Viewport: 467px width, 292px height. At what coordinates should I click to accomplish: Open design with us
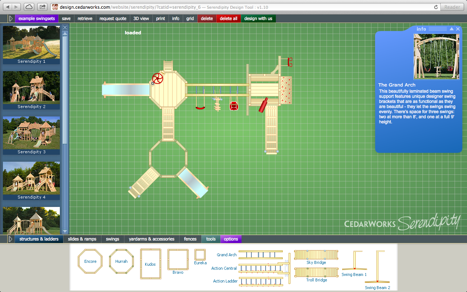pos(258,18)
